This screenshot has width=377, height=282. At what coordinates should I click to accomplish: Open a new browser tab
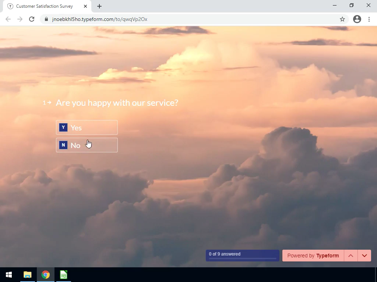[99, 6]
